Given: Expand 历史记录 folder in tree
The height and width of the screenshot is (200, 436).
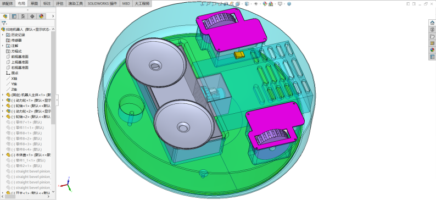Looking at the screenshot, I should click(3, 35).
